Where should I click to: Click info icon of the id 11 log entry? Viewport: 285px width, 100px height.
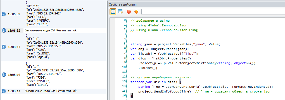(x=4, y=47)
